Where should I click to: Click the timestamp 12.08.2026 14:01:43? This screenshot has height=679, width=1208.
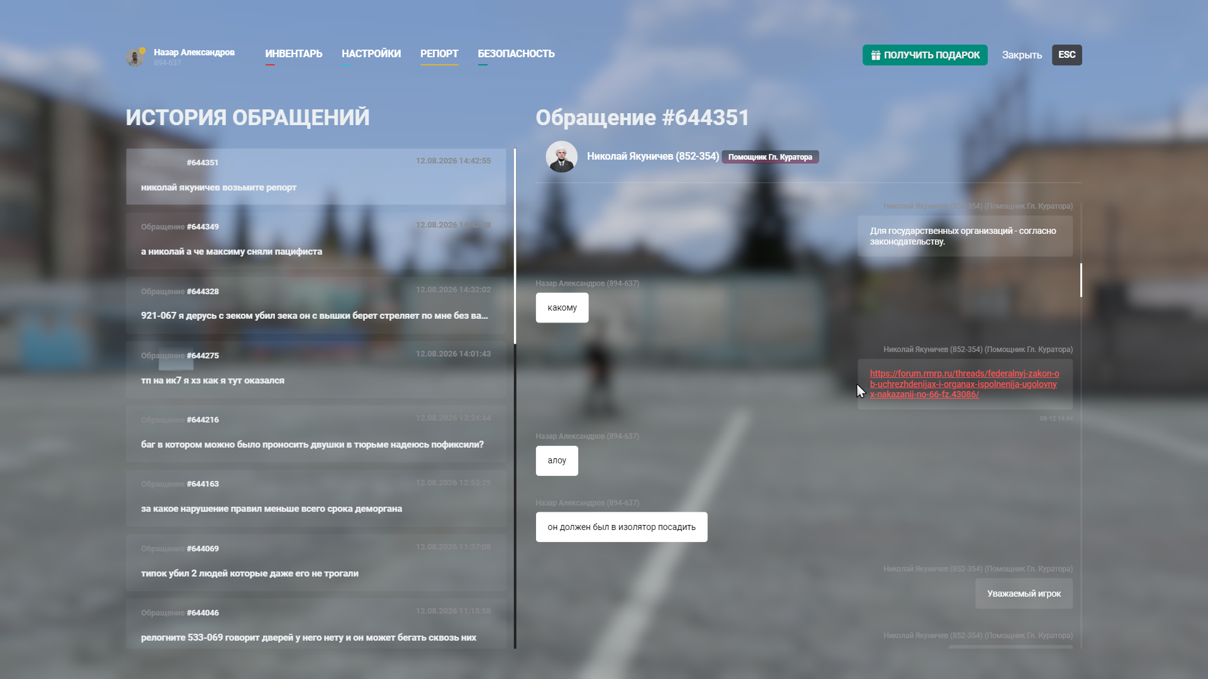(453, 354)
